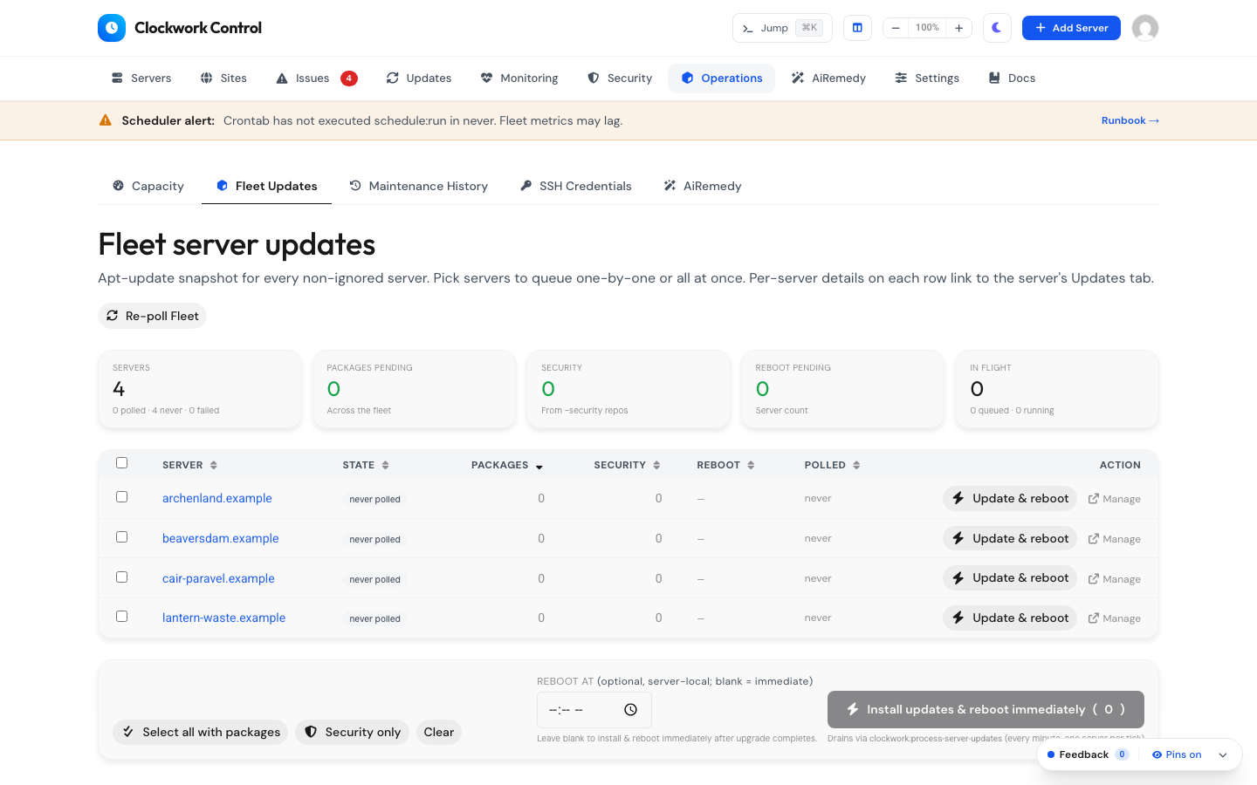Check the archenland.example row checkbox
The width and height of the screenshot is (1257, 785).
[x=122, y=497]
